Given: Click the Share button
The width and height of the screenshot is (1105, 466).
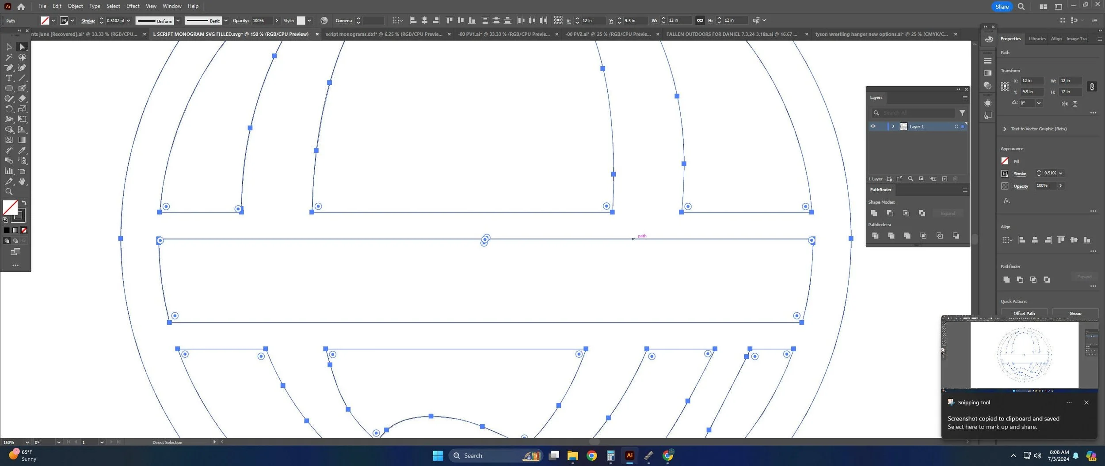Looking at the screenshot, I should (1002, 7).
